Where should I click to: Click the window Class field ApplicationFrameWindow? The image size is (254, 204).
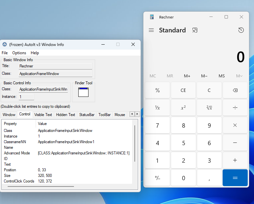click(x=55, y=74)
